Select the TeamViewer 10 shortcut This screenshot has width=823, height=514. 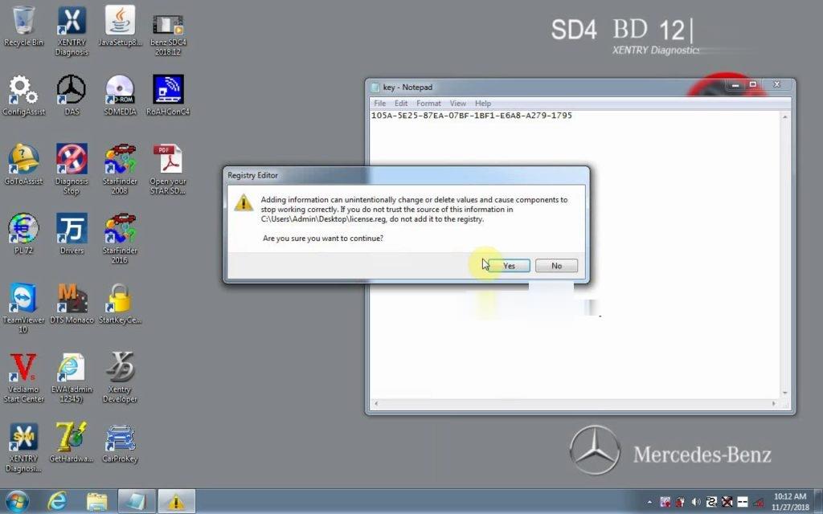point(23,308)
